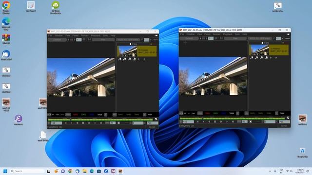
Task: Open View menu in right viewer window
Action: click(x=199, y=35)
